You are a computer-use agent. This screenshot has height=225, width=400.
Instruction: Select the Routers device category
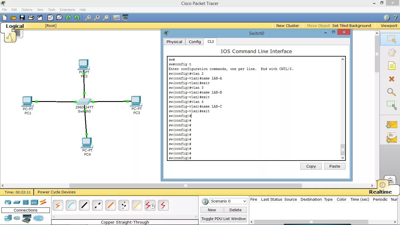(8, 202)
